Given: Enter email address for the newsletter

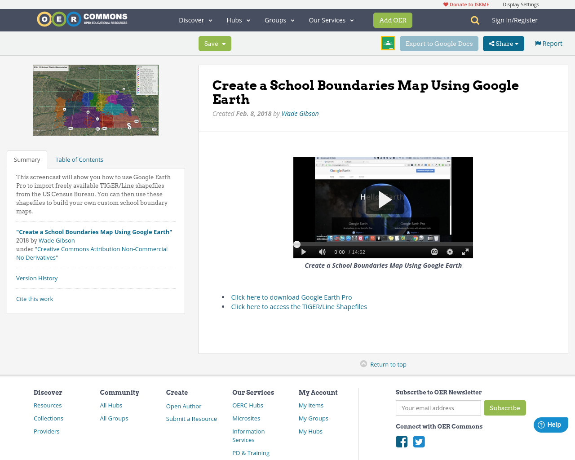Looking at the screenshot, I should point(438,408).
